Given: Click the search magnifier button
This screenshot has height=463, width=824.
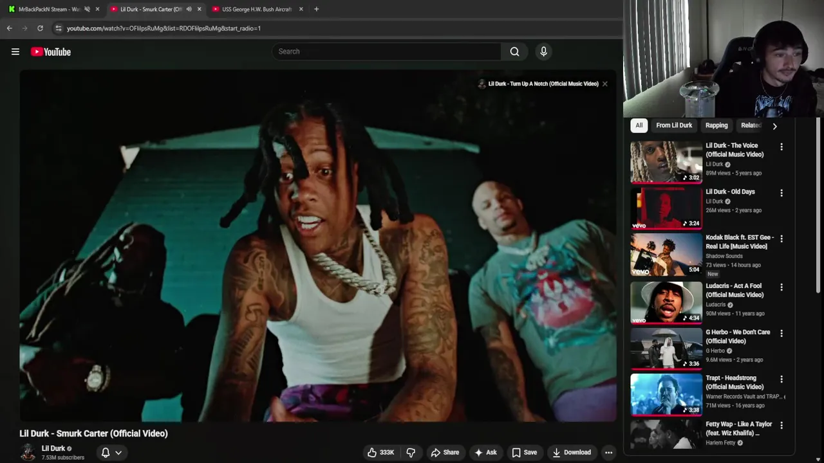Looking at the screenshot, I should coord(514,51).
